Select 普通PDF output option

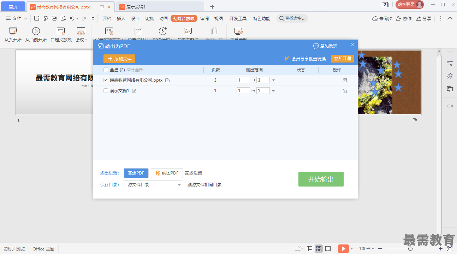point(136,173)
